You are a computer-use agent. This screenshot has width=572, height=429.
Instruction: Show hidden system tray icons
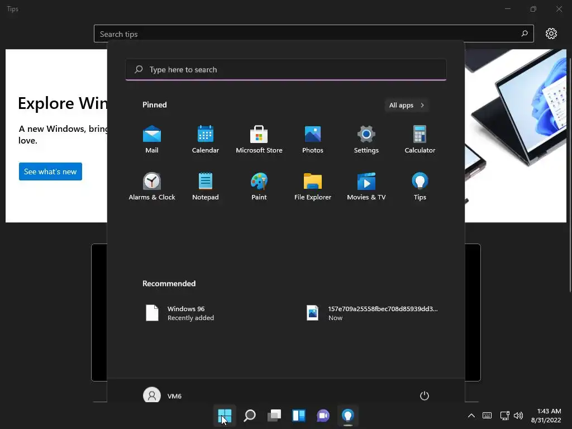click(471, 416)
